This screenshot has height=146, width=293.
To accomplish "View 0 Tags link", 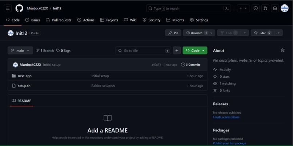I will click(63, 50).
